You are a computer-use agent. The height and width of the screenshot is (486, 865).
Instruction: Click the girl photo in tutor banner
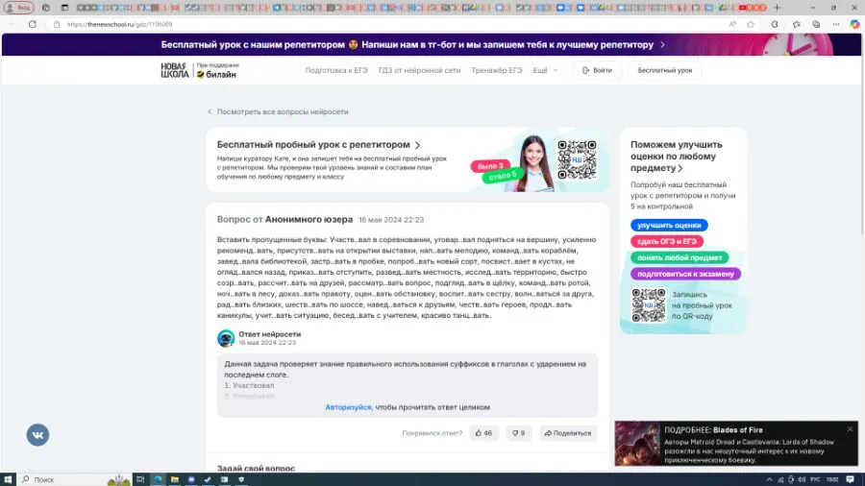(533, 163)
